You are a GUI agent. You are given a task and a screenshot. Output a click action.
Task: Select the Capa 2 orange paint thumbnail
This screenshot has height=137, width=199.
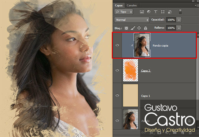131,70
